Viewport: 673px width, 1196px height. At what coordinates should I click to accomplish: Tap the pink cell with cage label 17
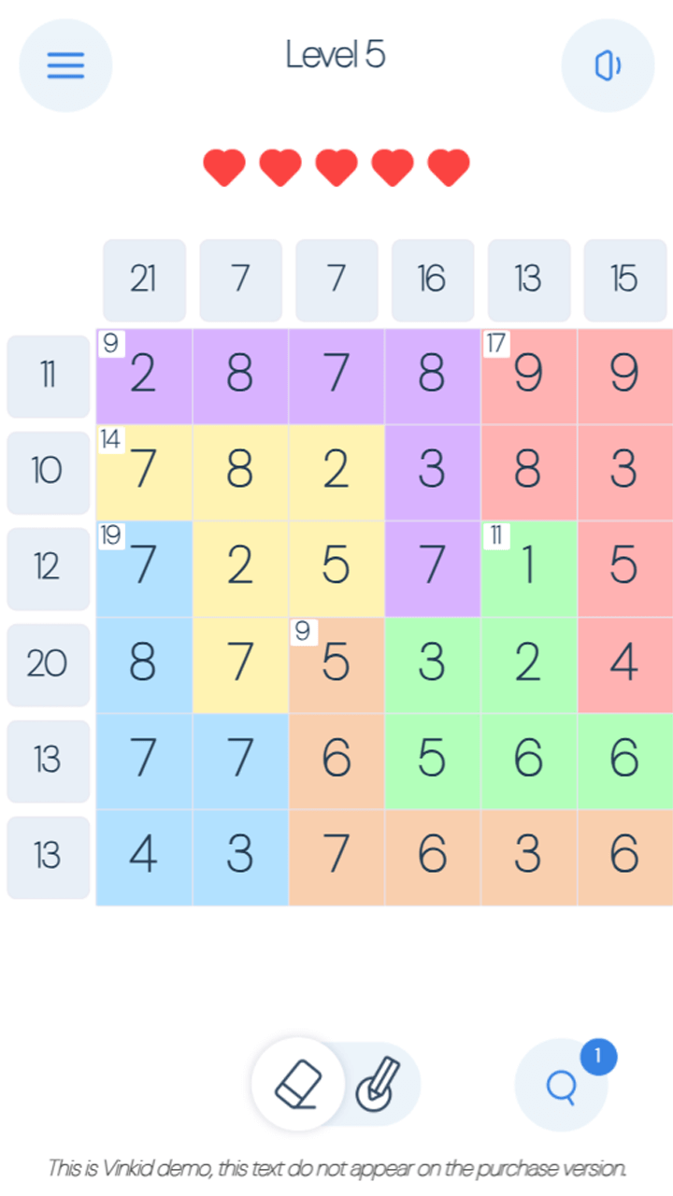[528, 376]
